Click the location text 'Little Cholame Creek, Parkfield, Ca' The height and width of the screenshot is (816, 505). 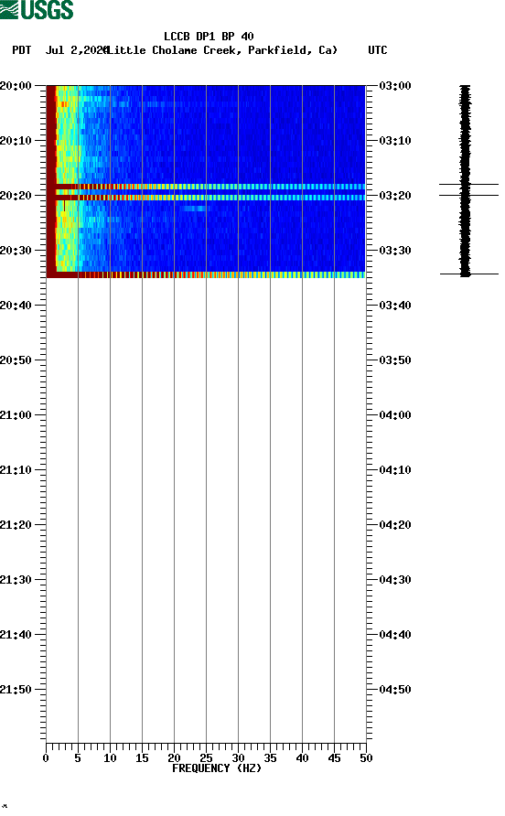click(221, 50)
